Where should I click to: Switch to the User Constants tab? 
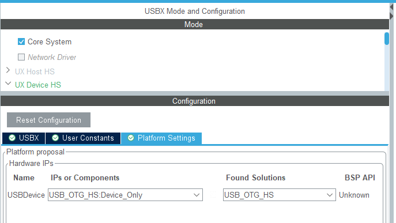pyautogui.click(x=83, y=138)
